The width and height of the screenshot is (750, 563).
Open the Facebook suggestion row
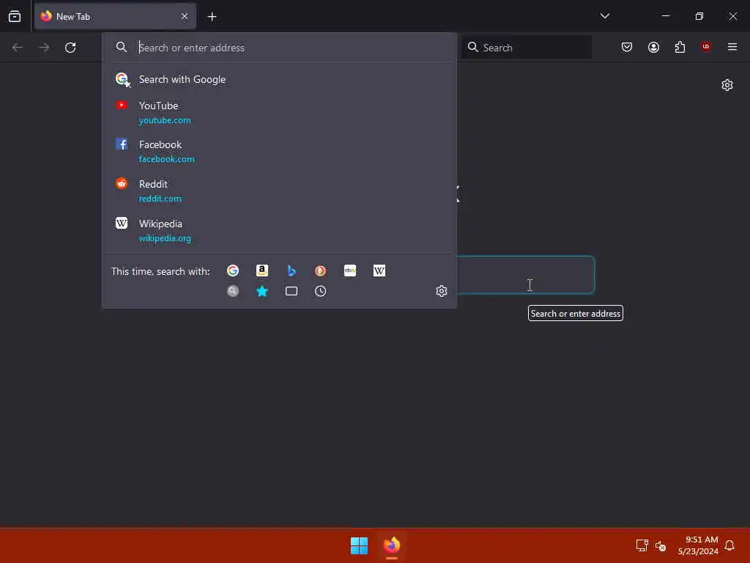[x=279, y=151]
